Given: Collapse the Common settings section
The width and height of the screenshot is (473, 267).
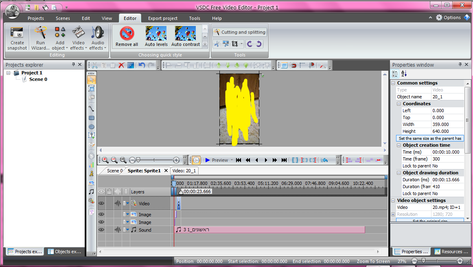Looking at the screenshot, I should pos(393,83).
